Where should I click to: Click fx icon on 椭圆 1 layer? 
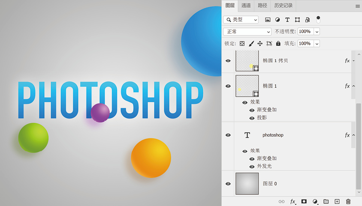(347, 86)
